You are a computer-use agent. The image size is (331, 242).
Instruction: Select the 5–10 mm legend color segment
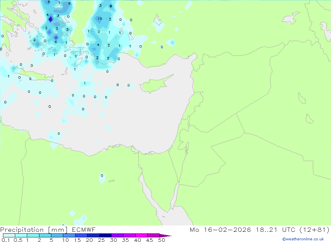[x=57, y=235]
